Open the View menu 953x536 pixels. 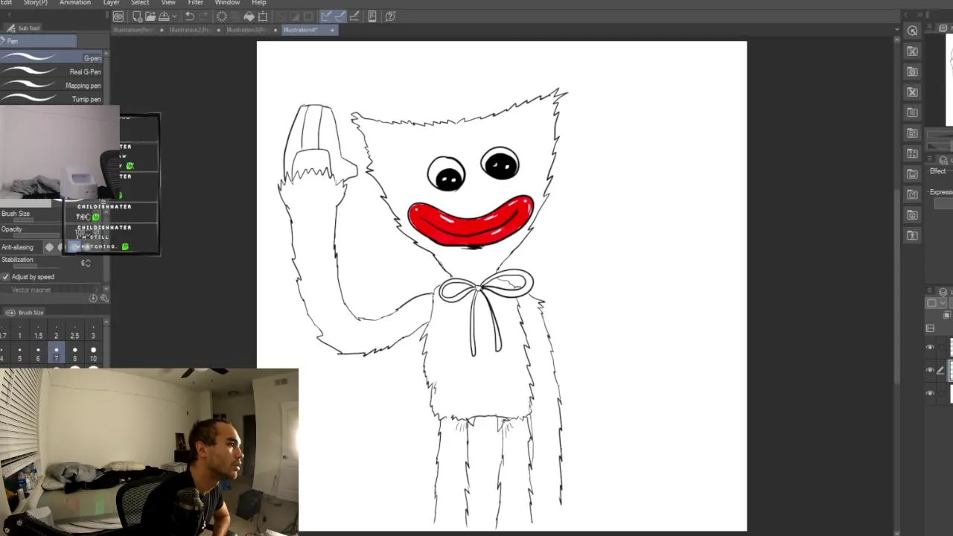[168, 3]
